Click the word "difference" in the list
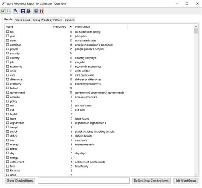The height and width of the screenshot is (188, 202). tap(16, 80)
